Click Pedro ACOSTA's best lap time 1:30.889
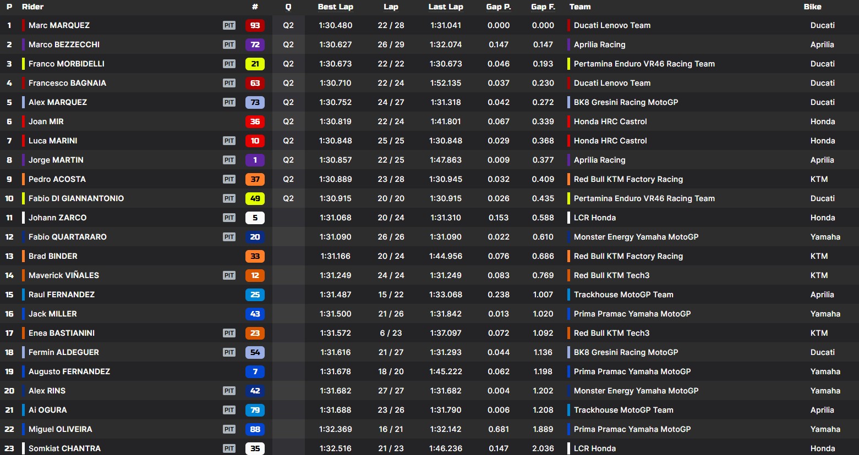 coord(335,179)
